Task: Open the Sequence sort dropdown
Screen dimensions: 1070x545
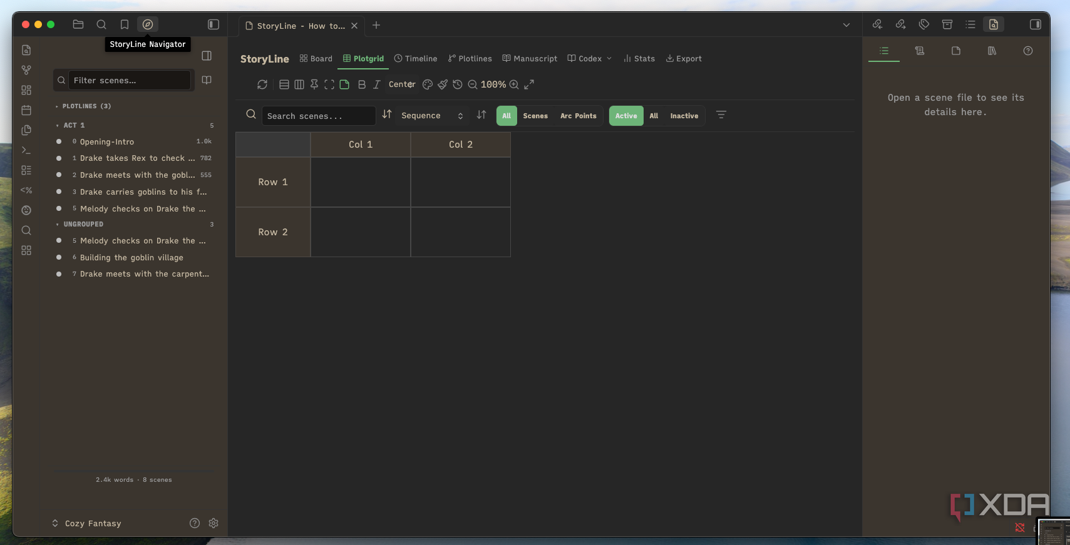Action: tap(433, 116)
